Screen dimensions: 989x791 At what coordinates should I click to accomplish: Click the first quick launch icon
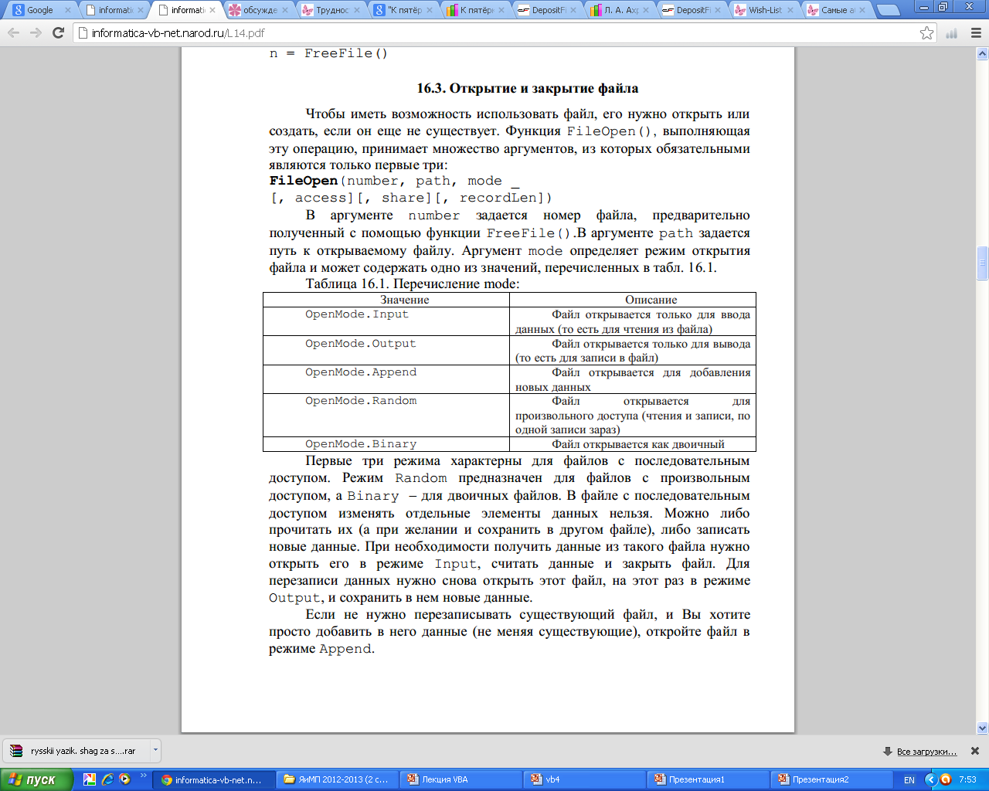(90, 779)
